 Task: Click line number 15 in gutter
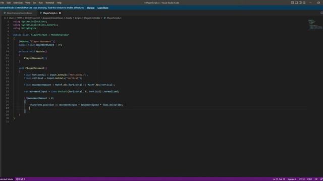8,68
